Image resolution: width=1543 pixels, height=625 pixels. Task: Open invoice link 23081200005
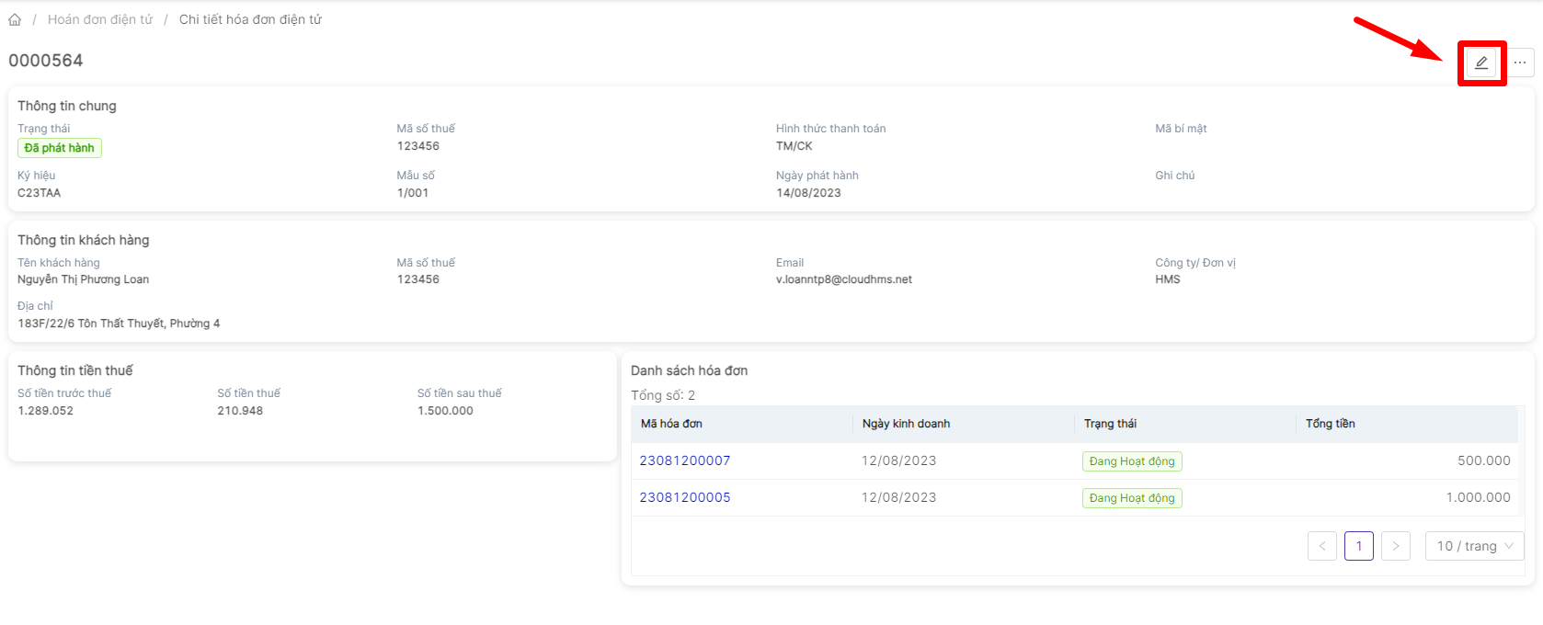pyautogui.click(x=685, y=497)
